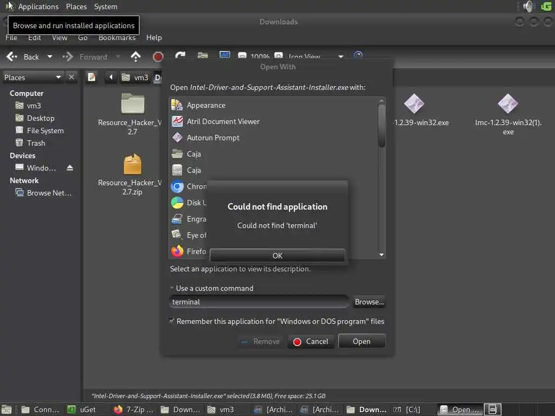Switch to vm3 taskbar window
Screen dimensions: 555x416
[x=221, y=409]
